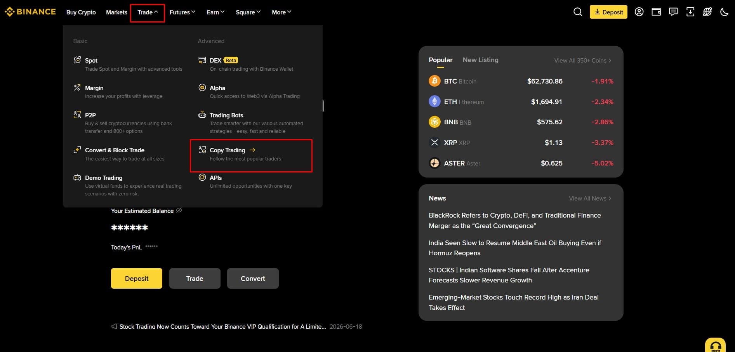Open the search magnifier icon
This screenshot has width=735, height=352.
(578, 12)
